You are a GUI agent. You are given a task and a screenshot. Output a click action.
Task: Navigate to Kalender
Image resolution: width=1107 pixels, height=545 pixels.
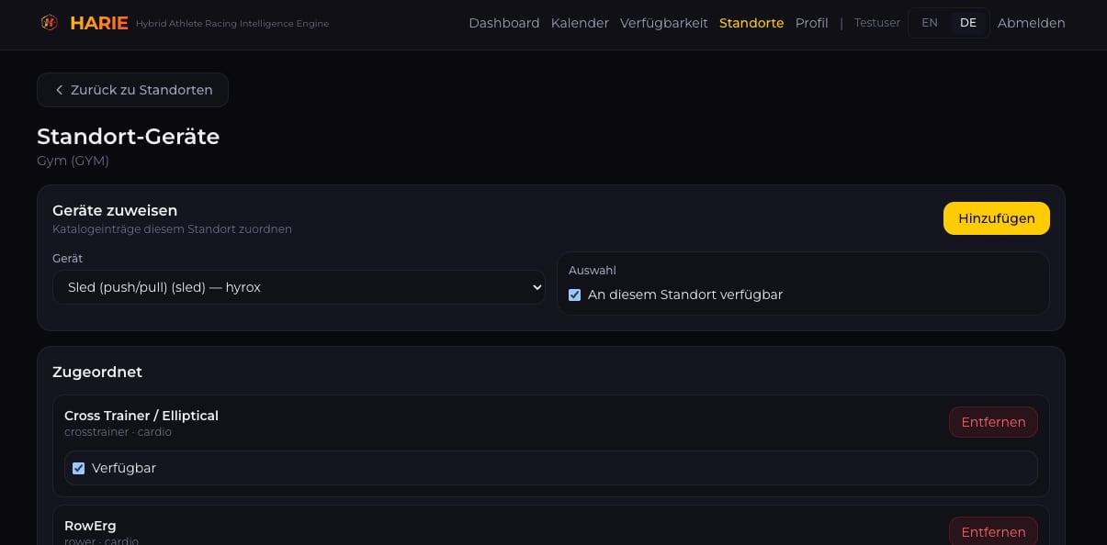point(580,23)
